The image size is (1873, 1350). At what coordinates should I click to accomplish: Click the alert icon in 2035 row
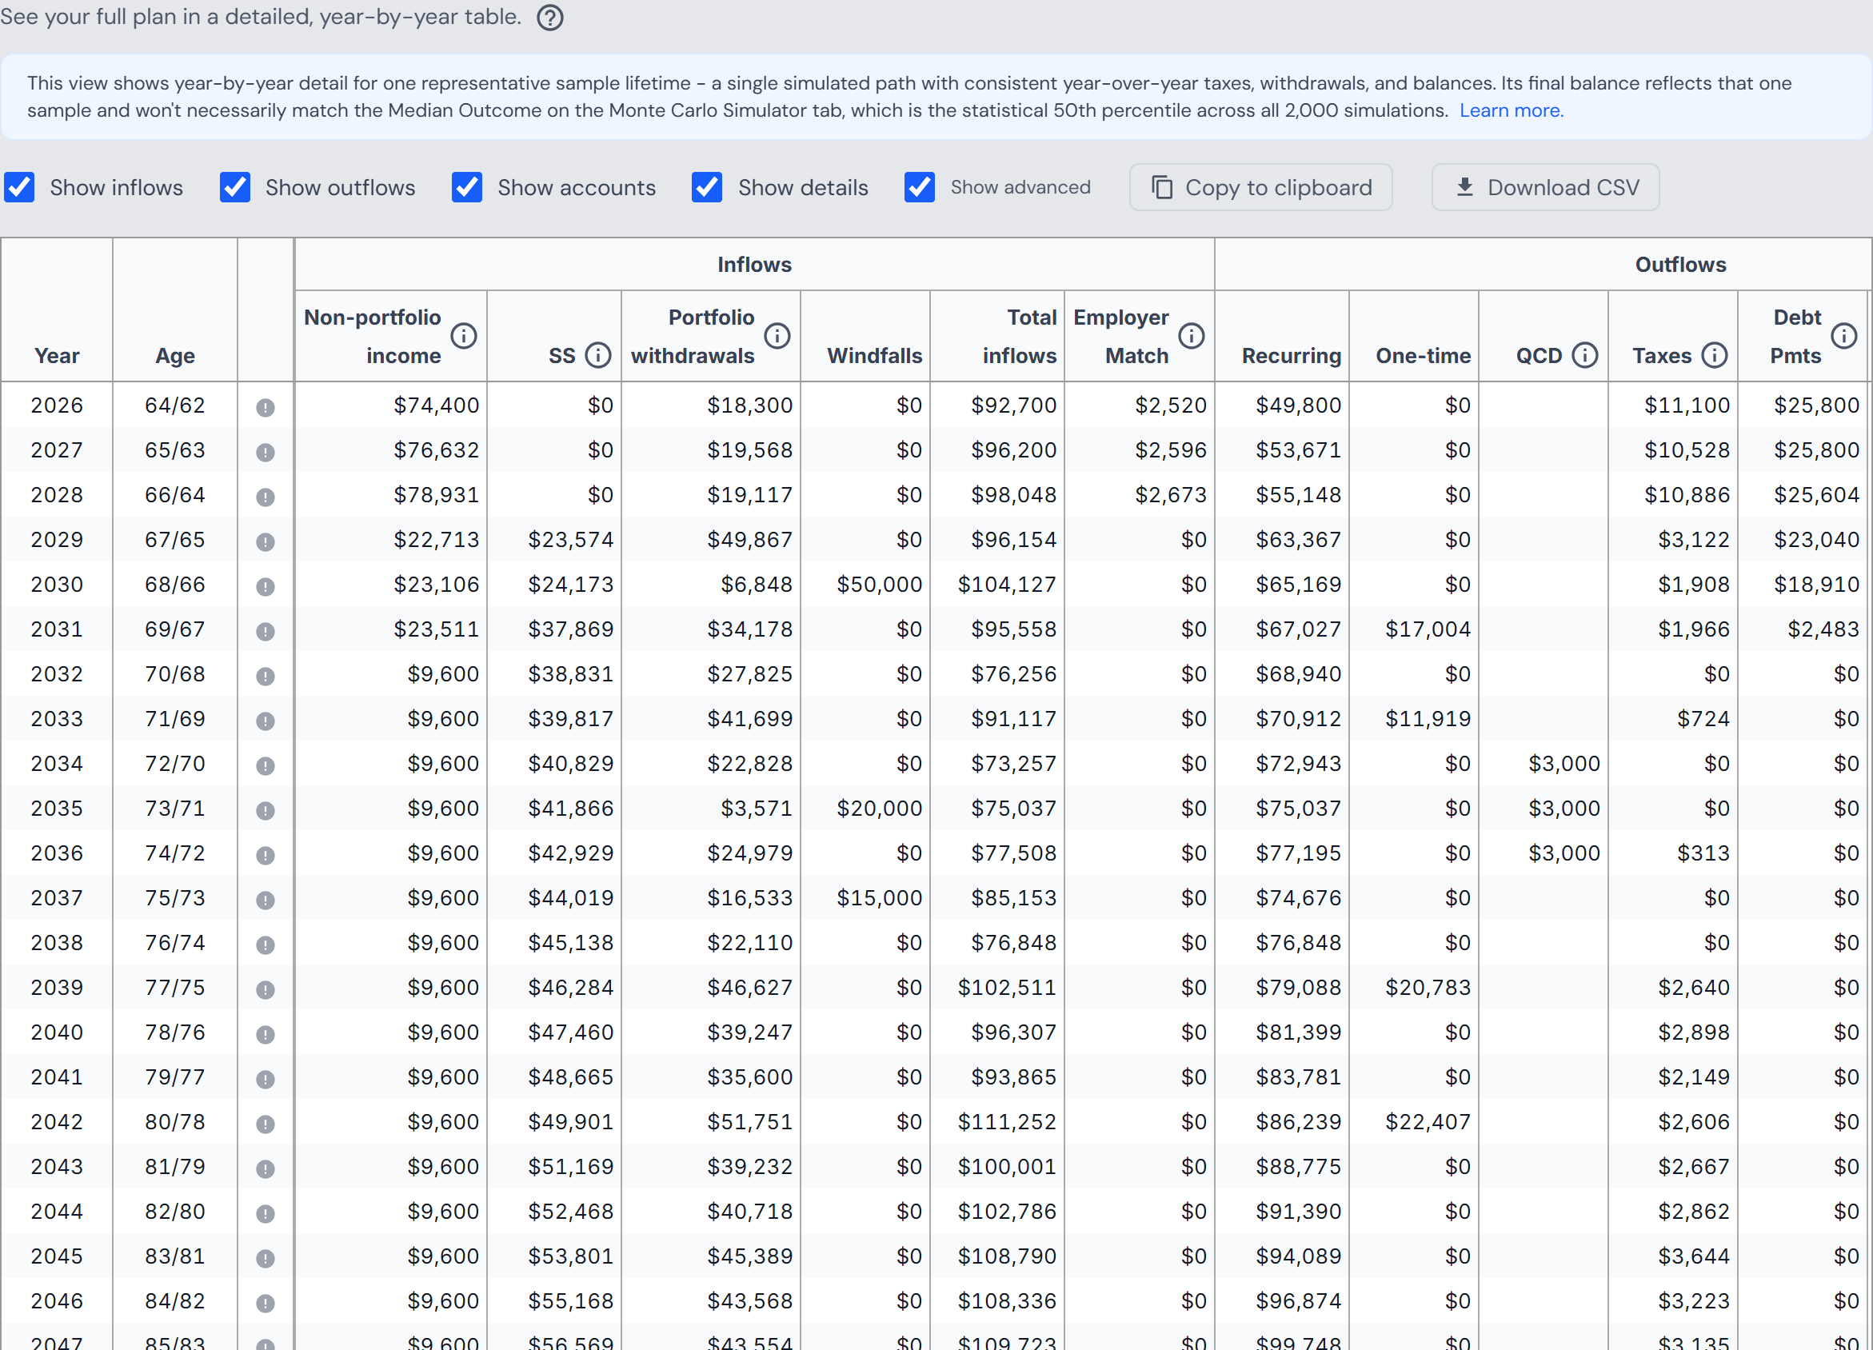[x=265, y=810]
